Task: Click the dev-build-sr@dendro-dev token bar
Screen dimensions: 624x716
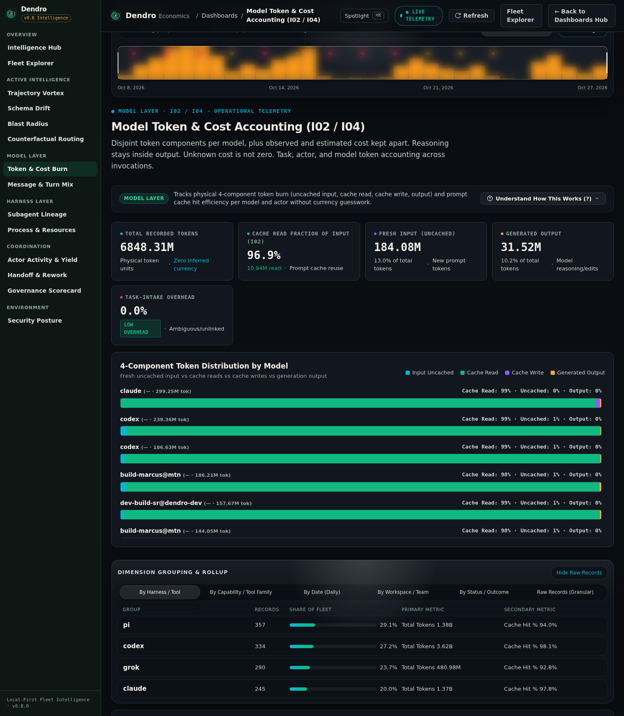Action: [x=361, y=515]
